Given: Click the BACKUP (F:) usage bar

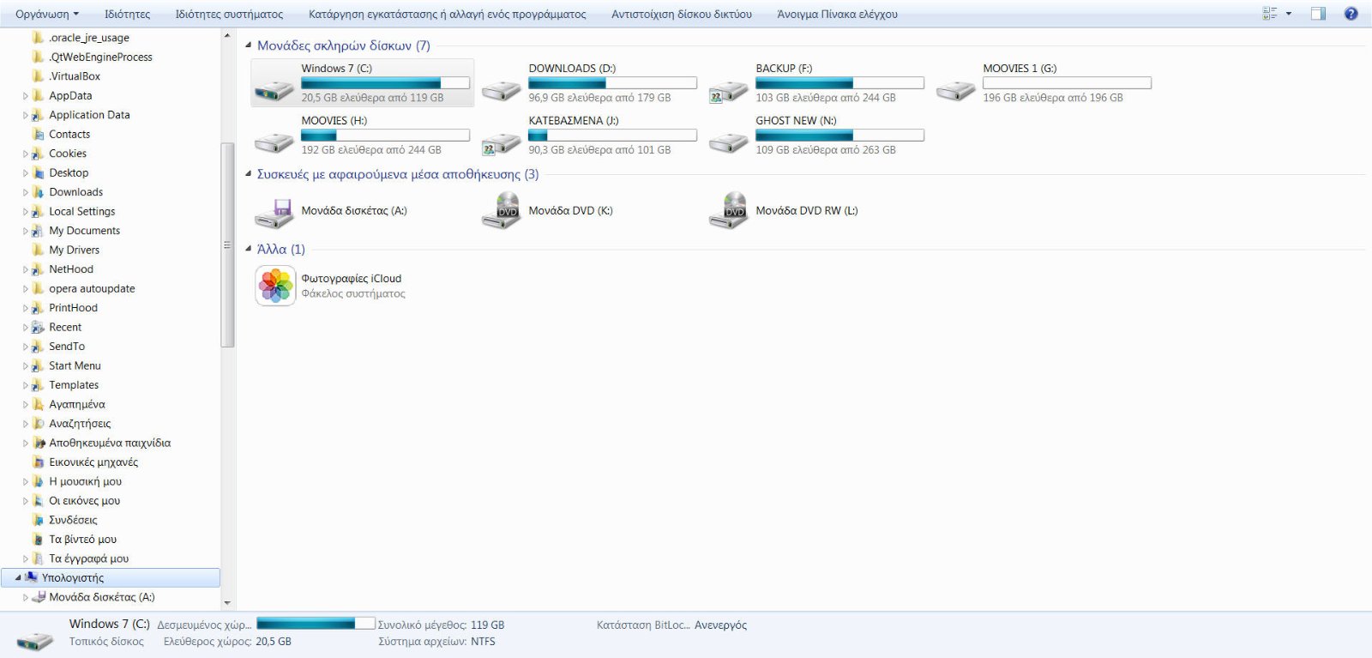Looking at the screenshot, I should pyautogui.click(x=839, y=83).
